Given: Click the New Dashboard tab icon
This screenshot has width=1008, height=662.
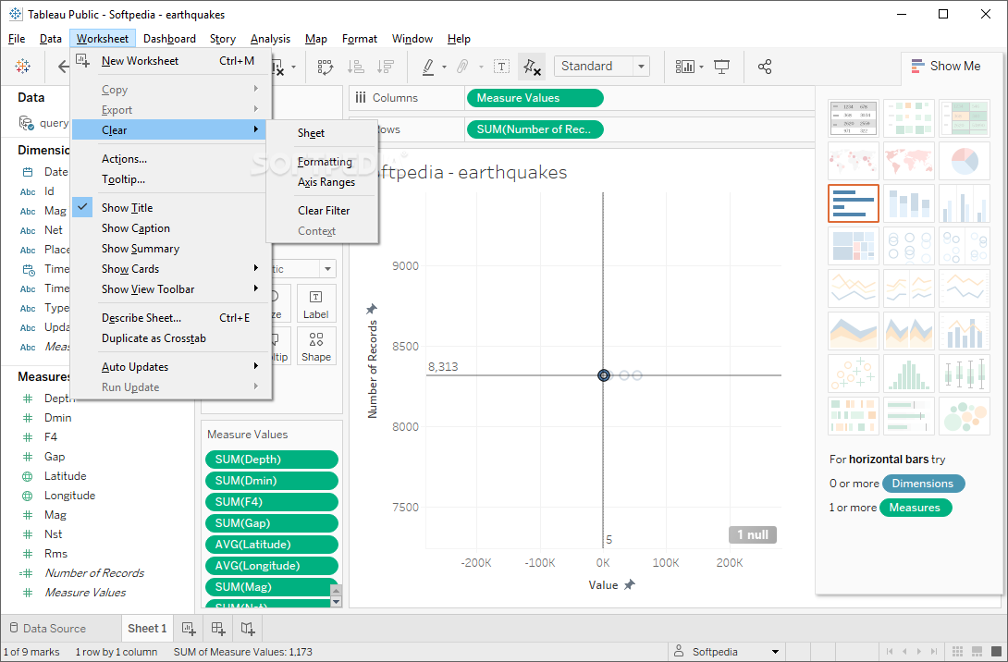Looking at the screenshot, I should point(218,629).
